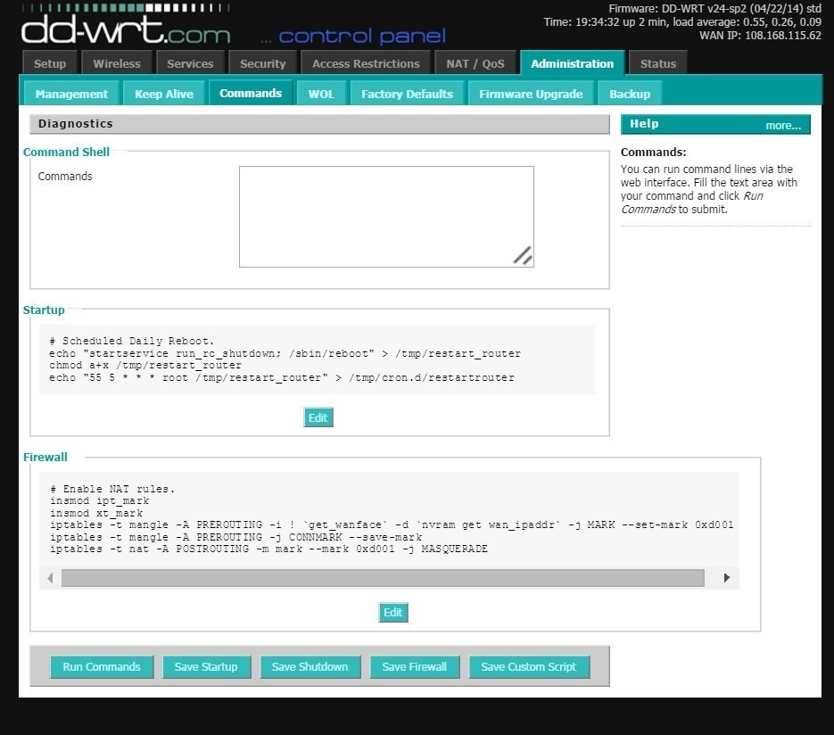The height and width of the screenshot is (735, 834).
Task: Select the Backup sub-tab
Action: pyautogui.click(x=629, y=93)
